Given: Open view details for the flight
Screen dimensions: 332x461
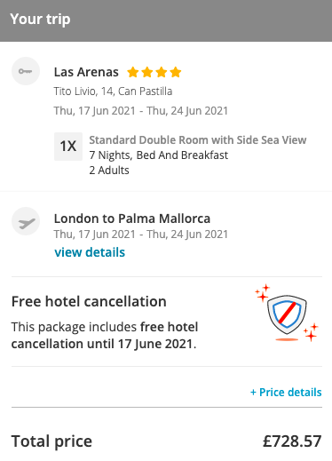Looking at the screenshot, I should click(90, 252).
